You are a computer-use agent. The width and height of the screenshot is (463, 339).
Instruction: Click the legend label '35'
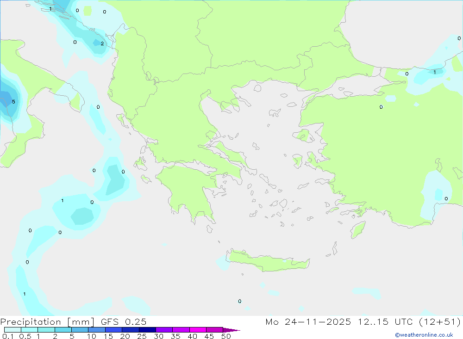[175, 336]
